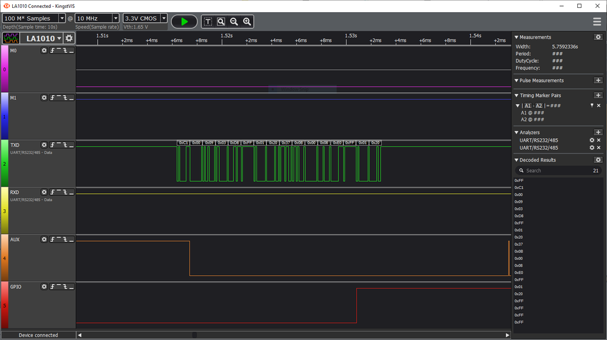Image resolution: width=607 pixels, height=340 pixels.
Task: Set low level trigger on GPIO channel
Action: [71, 287]
